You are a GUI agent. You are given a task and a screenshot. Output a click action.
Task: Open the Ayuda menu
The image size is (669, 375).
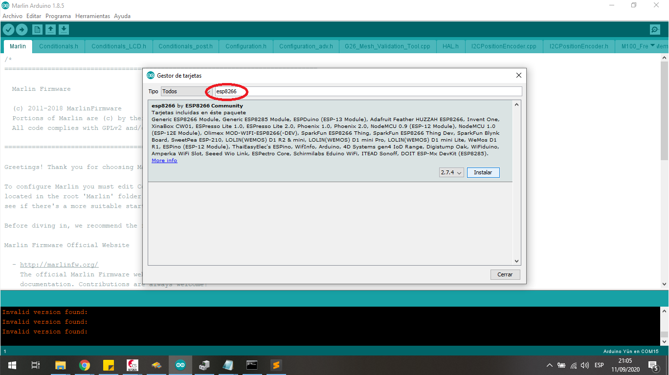click(122, 16)
